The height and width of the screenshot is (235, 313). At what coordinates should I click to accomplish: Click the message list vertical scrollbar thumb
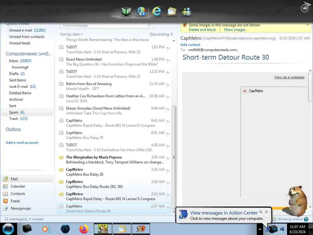click(x=174, y=157)
